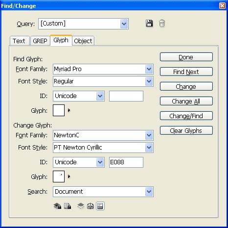Image resolution: width=228 pixels, height=228 pixels.
Task: Toggle Include Master Pages icon
Action: [90, 206]
